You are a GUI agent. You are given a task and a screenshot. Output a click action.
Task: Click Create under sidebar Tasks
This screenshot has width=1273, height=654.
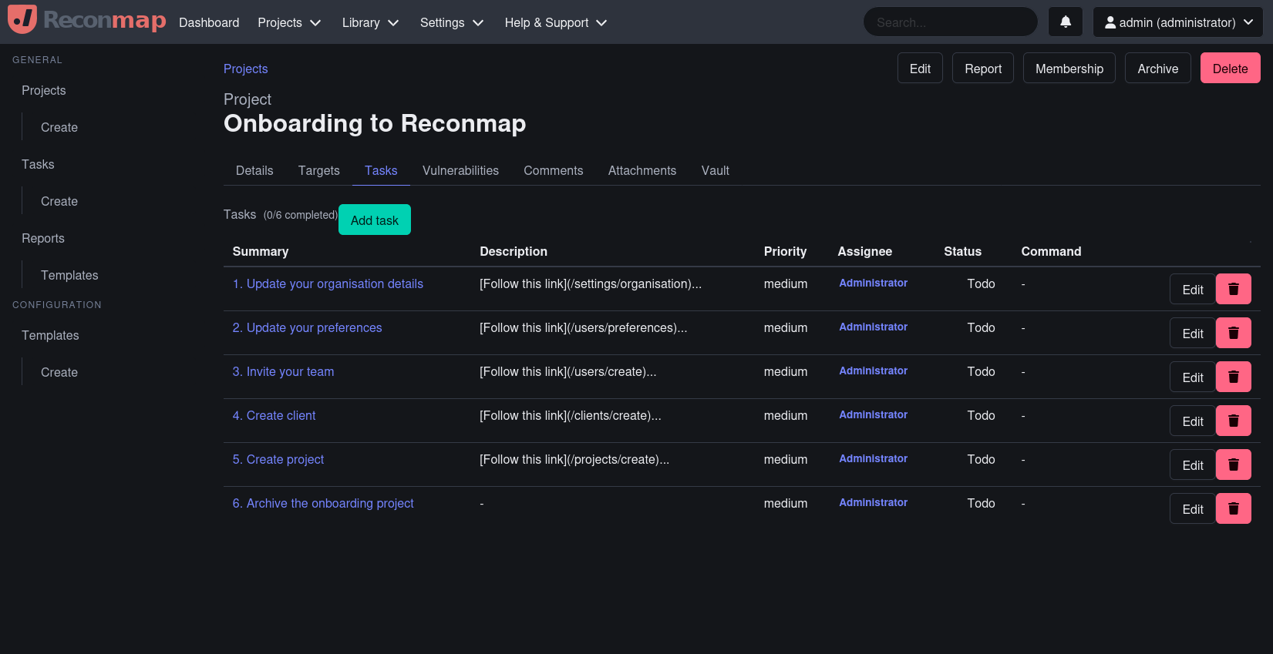59,201
